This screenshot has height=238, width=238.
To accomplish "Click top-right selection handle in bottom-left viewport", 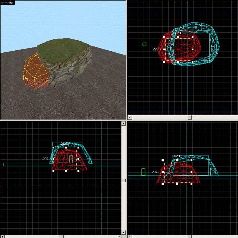I will (x=78, y=148).
